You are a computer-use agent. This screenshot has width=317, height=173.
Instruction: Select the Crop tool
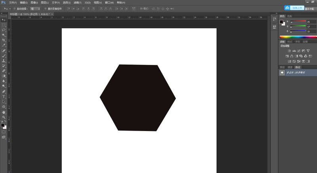(4, 40)
